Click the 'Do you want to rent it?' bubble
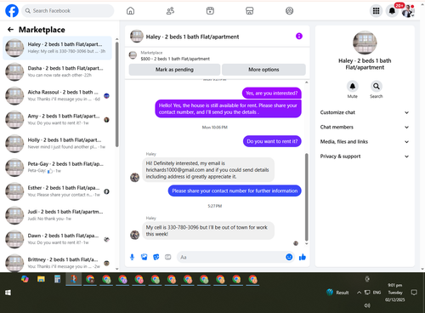 (272, 141)
